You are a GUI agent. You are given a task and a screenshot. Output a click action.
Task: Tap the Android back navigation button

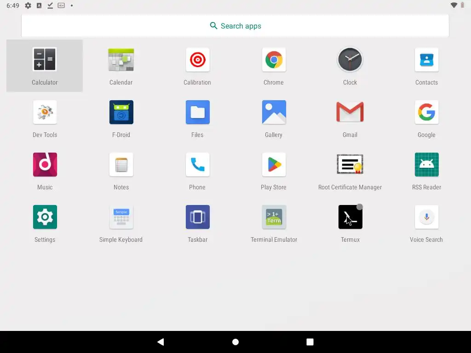coord(161,342)
